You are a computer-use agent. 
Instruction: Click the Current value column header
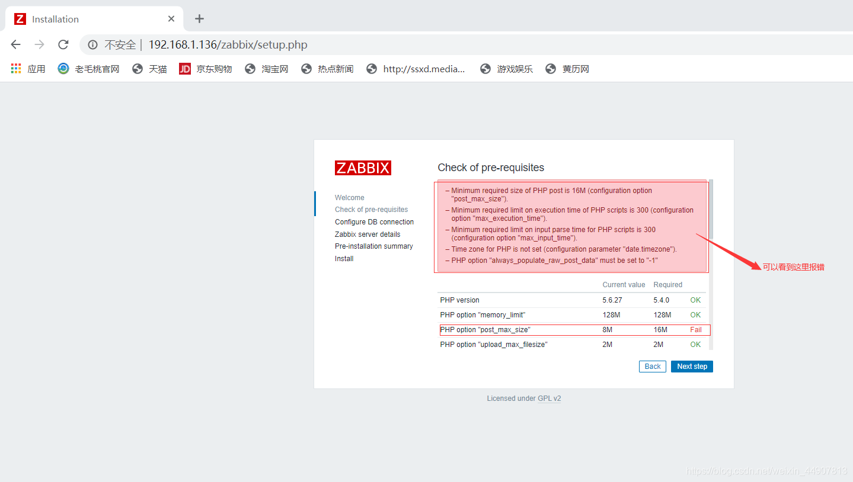coord(624,285)
